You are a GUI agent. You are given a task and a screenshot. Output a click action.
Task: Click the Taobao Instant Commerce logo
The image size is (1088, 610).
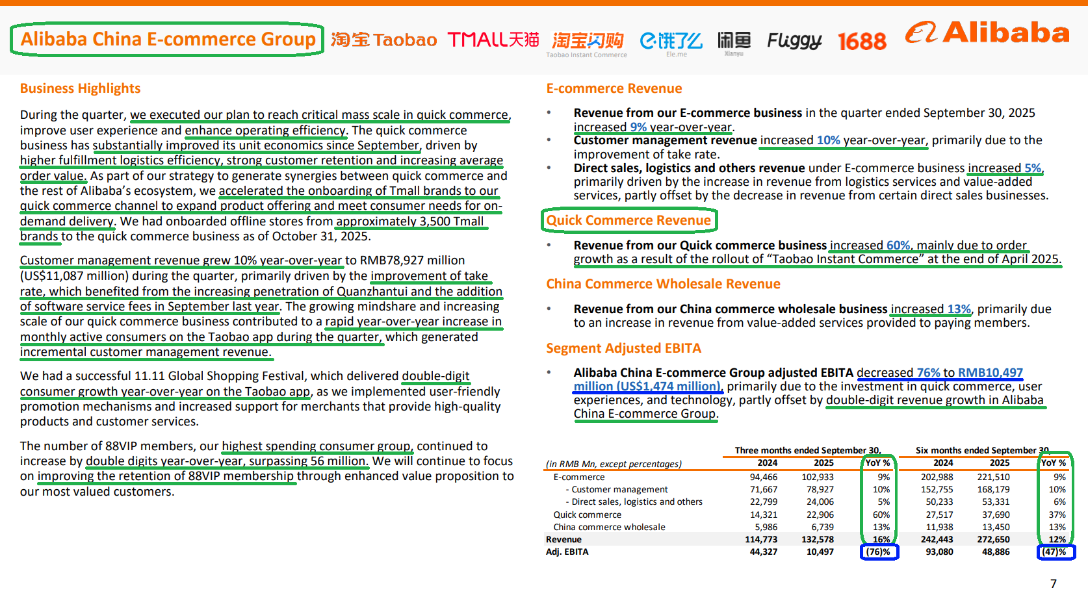[587, 42]
